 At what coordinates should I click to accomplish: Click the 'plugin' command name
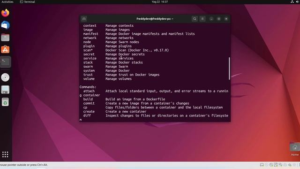[89, 46]
